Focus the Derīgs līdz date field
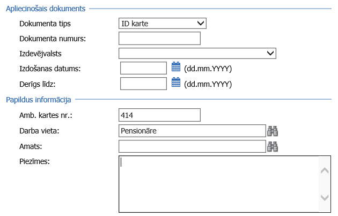Image resolution: width=338 pixels, height=216 pixels. (x=144, y=83)
